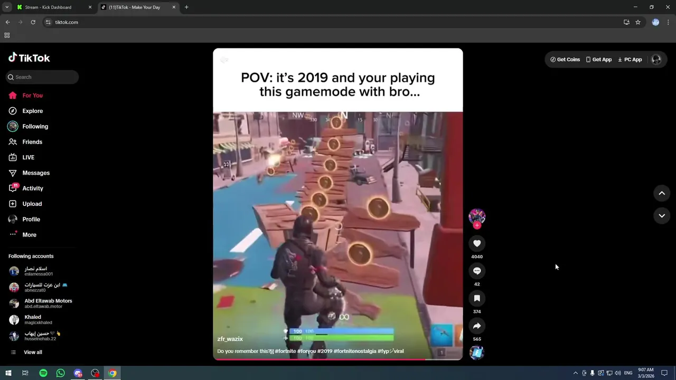
Task: Open Chrome apps grid in bookmarks bar
Action: [7, 35]
